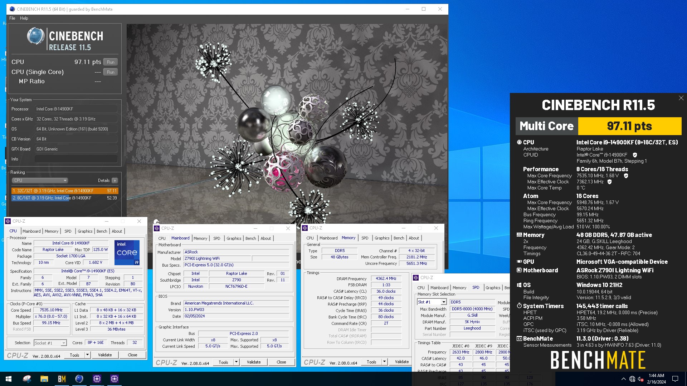This screenshot has height=386, width=687.
Task: Click the taskbar clock showing 1:44 AM
Action: (x=657, y=379)
